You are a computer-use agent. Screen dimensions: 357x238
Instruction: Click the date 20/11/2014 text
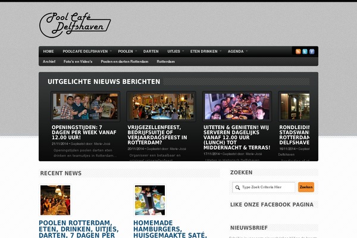(x=136, y=149)
